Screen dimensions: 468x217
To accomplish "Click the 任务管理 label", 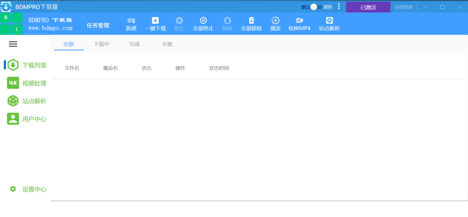I will [98, 26].
